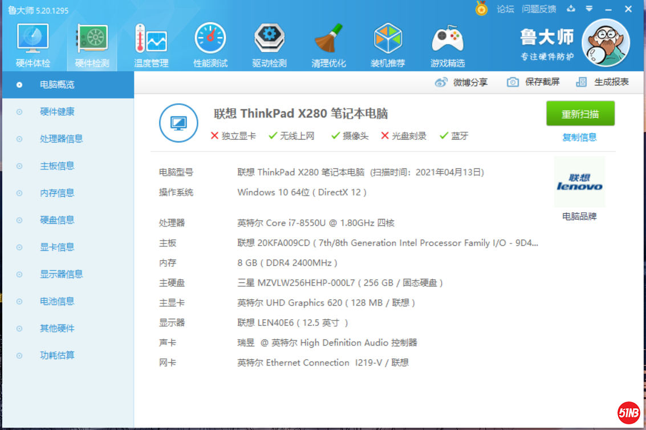Viewport: 646px width, 430px height.
Task: Select 硬盘信息 in the sidebar
Action: point(57,220)
